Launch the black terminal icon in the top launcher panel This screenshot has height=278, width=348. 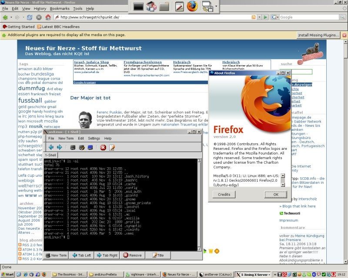click(138, 7)
